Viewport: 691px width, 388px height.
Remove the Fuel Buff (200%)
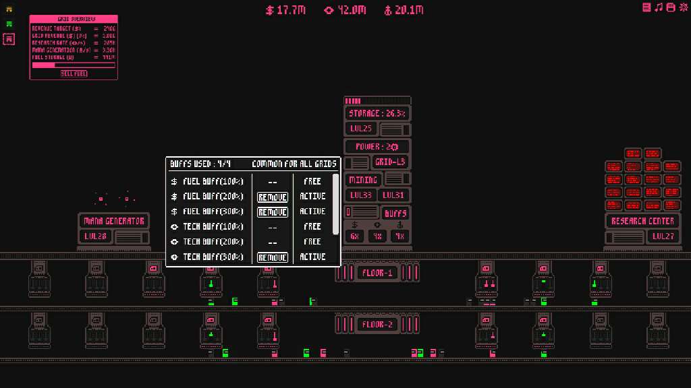(273, 197)
